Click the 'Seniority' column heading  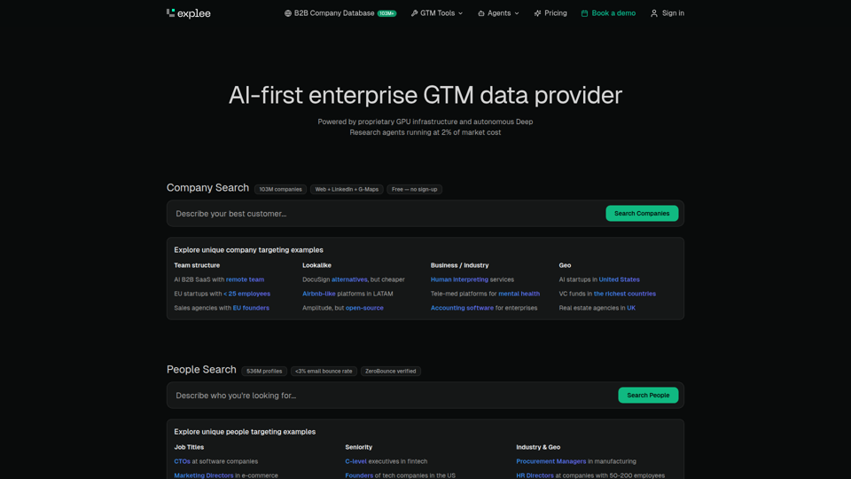359,447
